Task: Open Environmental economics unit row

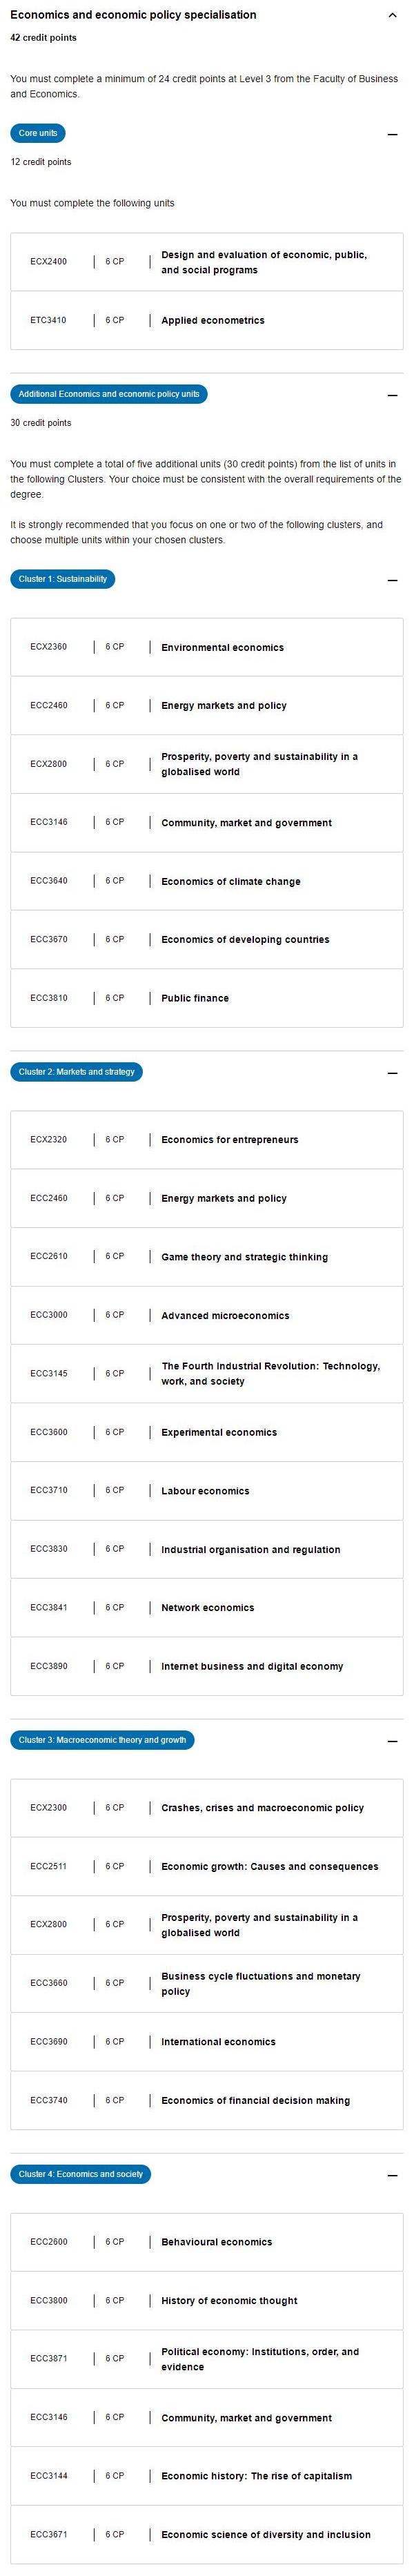Action: (207, 648)
